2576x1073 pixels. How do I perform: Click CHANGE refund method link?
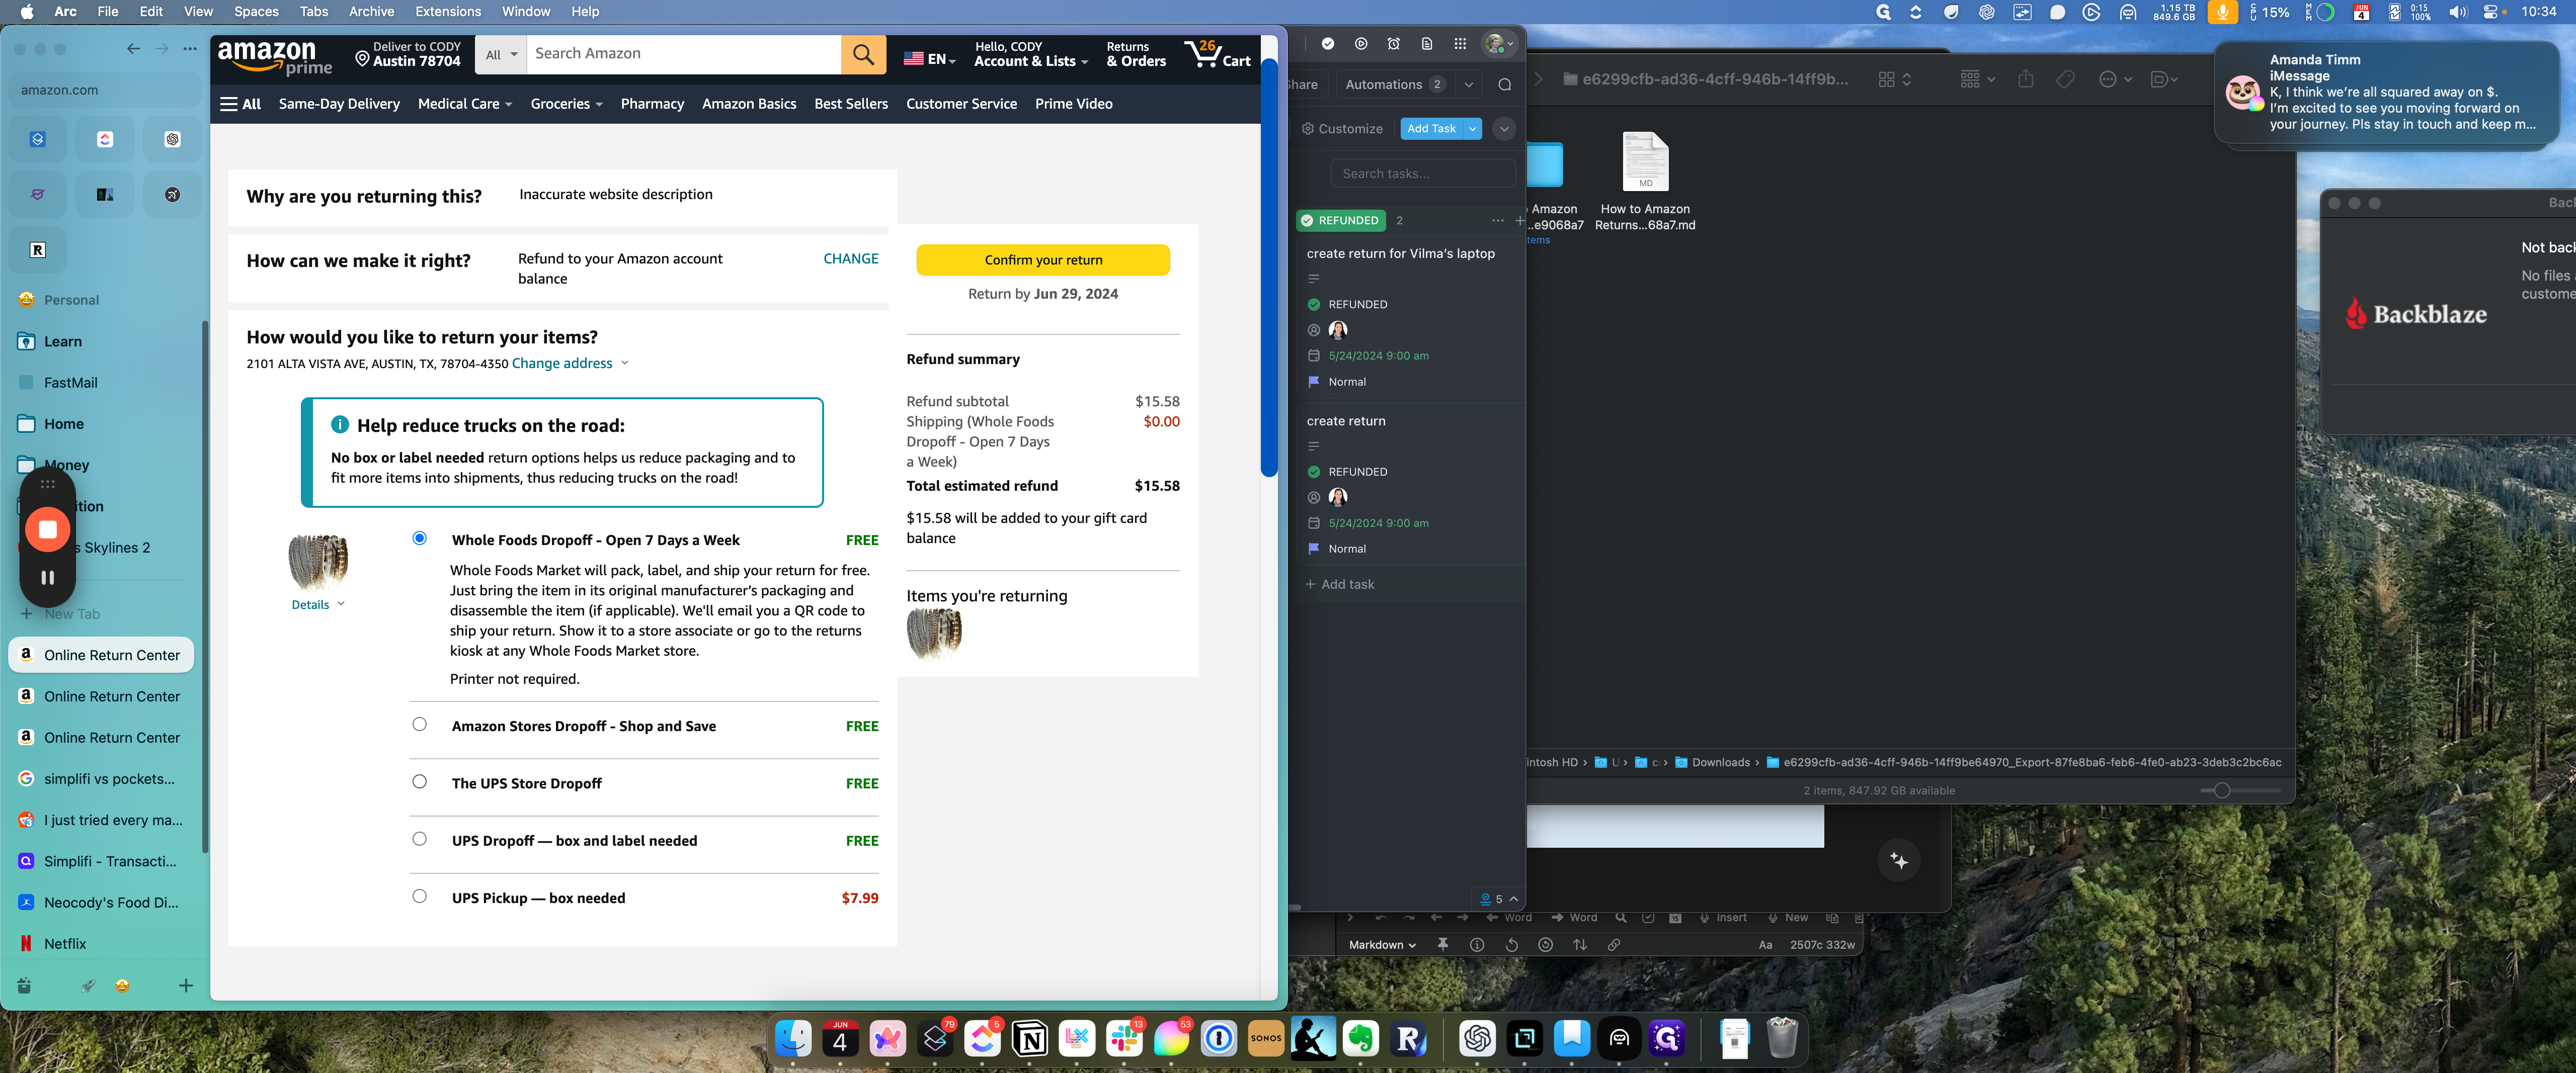[x=850, y=259]
